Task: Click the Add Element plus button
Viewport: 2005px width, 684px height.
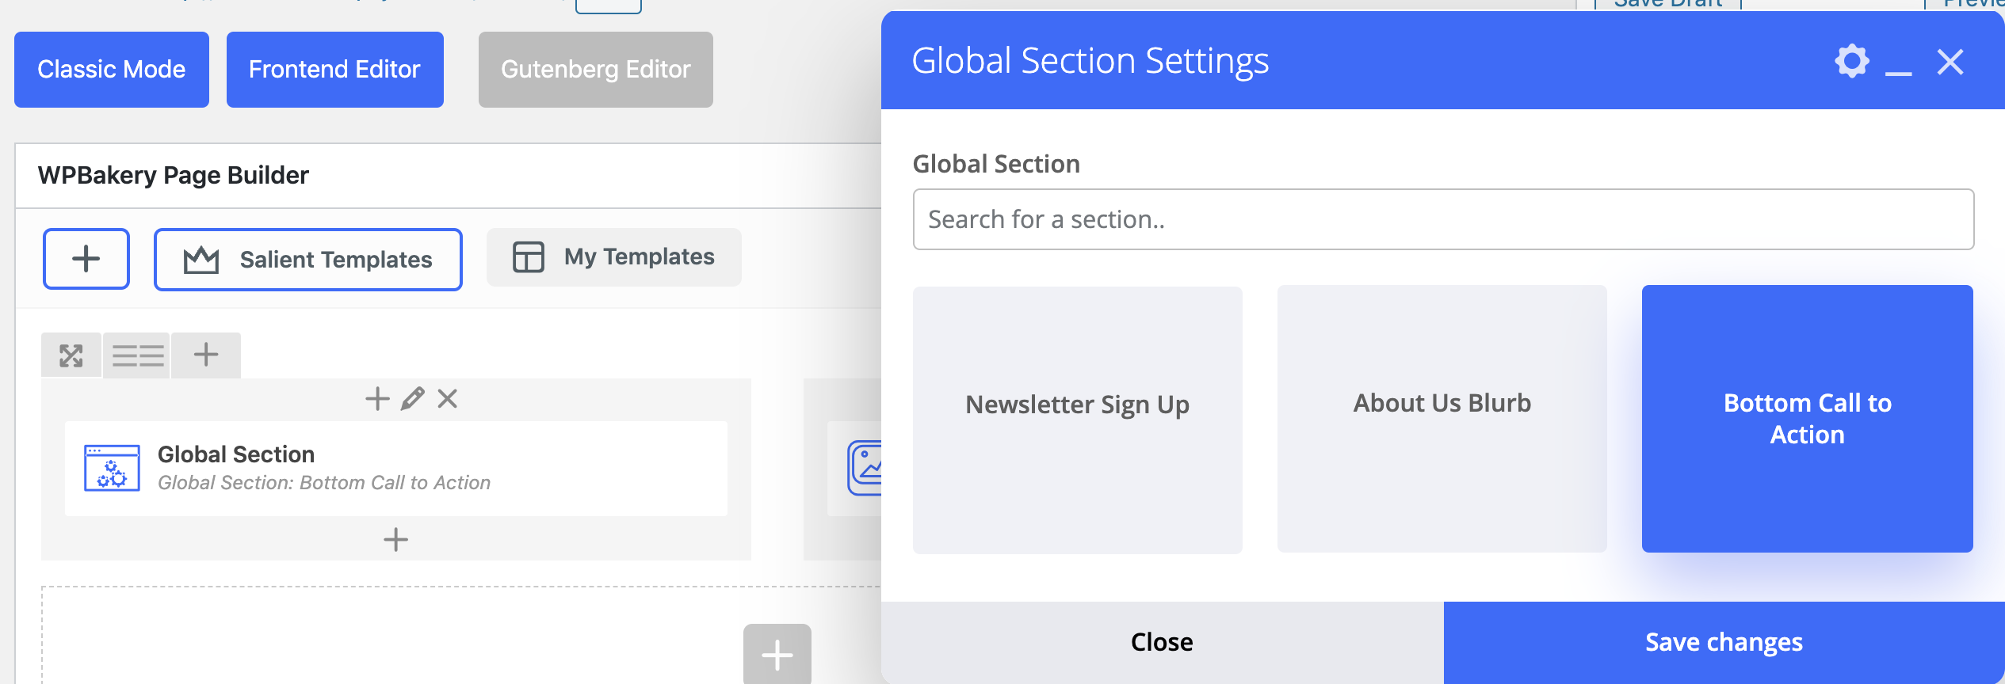Action: 86,259
